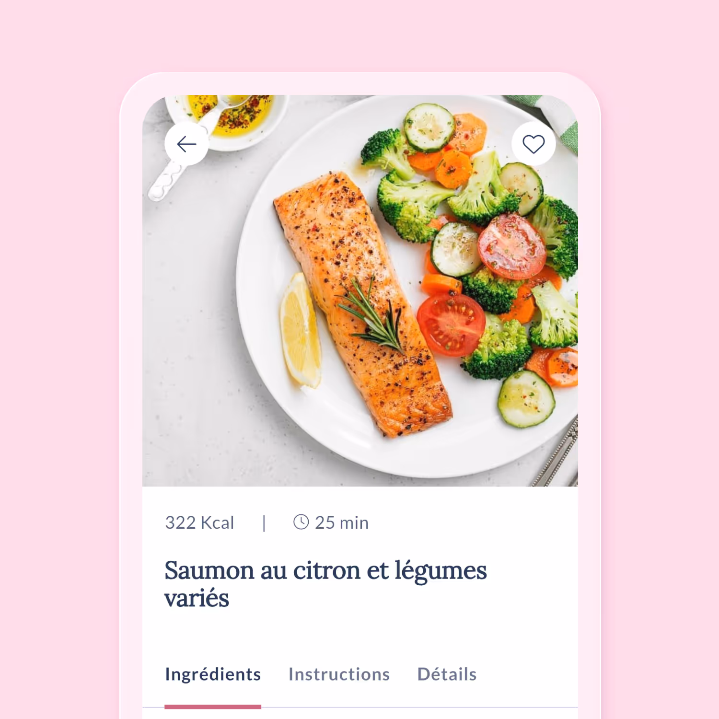Favorite the recipe with the heart icon
This screenshot has height=719, width=719.
click(533, 144)
